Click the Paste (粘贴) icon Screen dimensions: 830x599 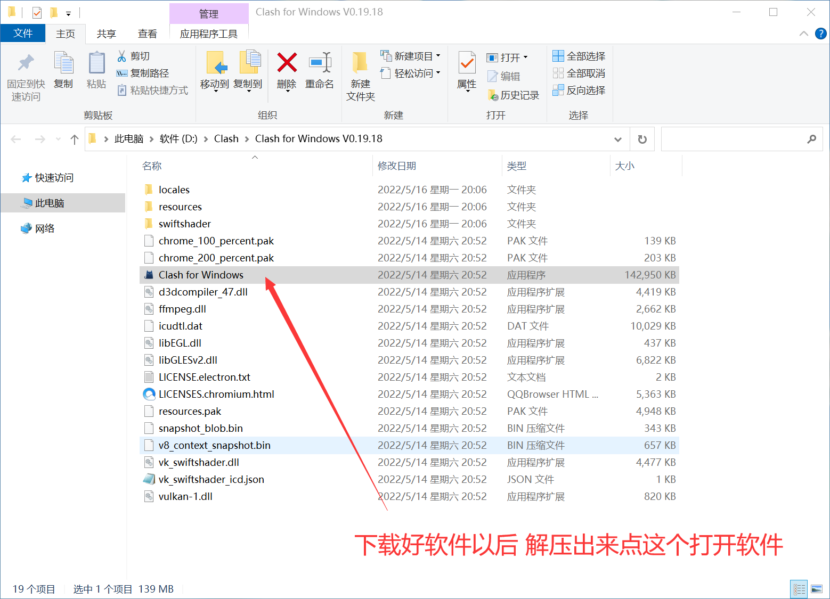tap(96, 71)
